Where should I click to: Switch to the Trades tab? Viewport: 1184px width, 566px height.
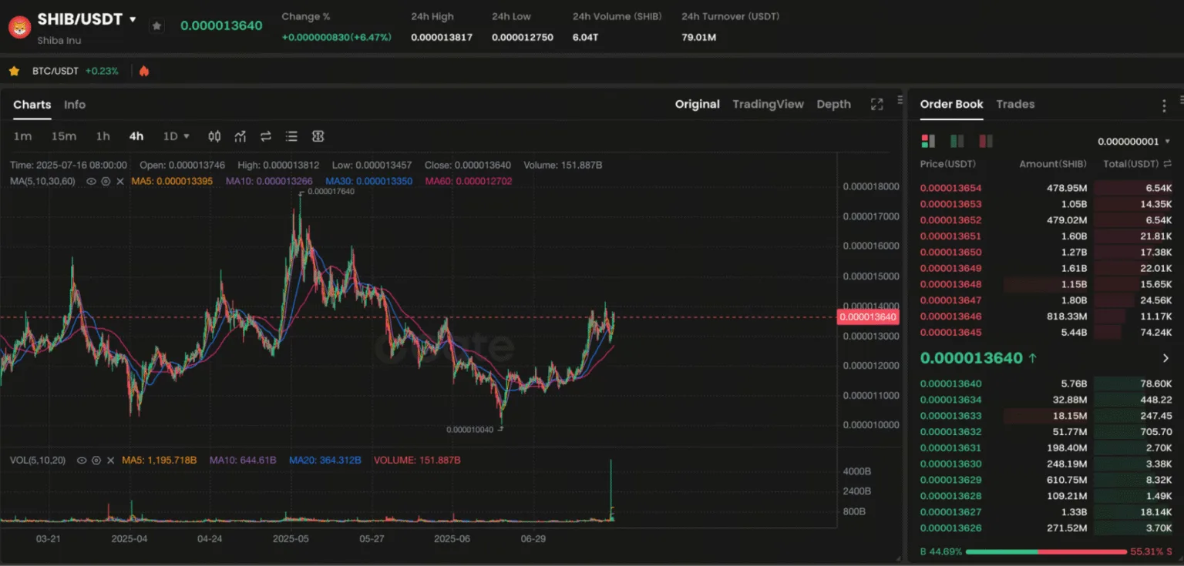pos(1014,104)
